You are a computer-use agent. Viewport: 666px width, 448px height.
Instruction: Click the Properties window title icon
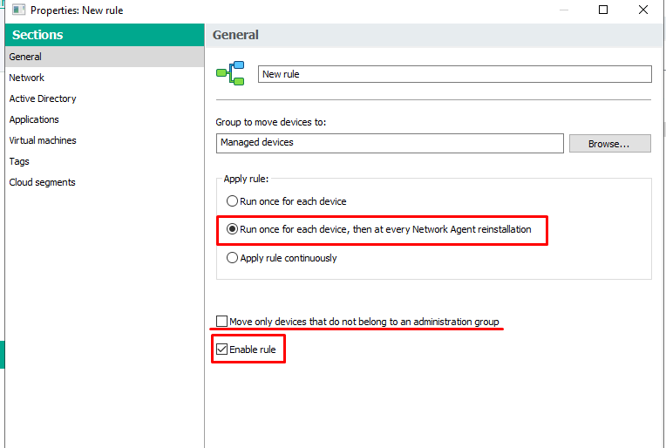(18, 10)
